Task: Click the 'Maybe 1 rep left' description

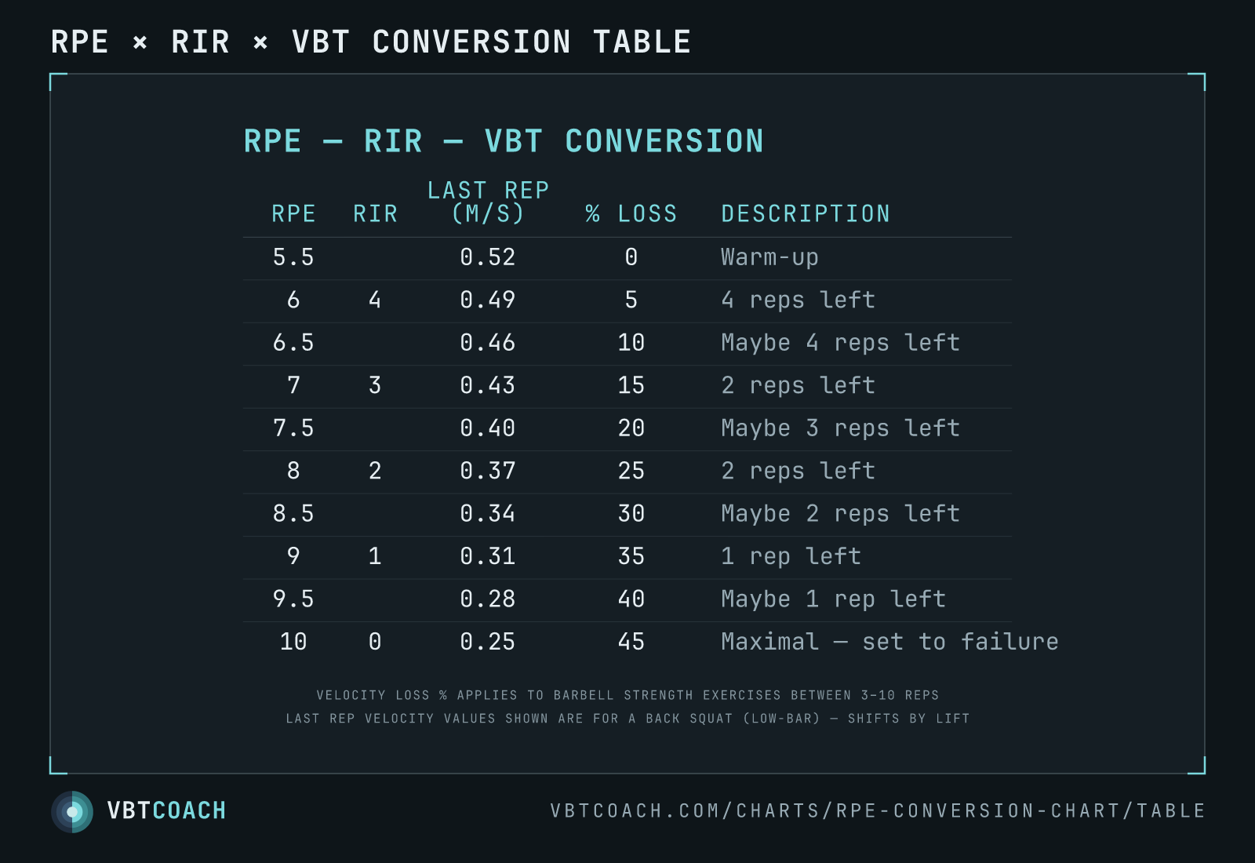Action: [833, 600]
